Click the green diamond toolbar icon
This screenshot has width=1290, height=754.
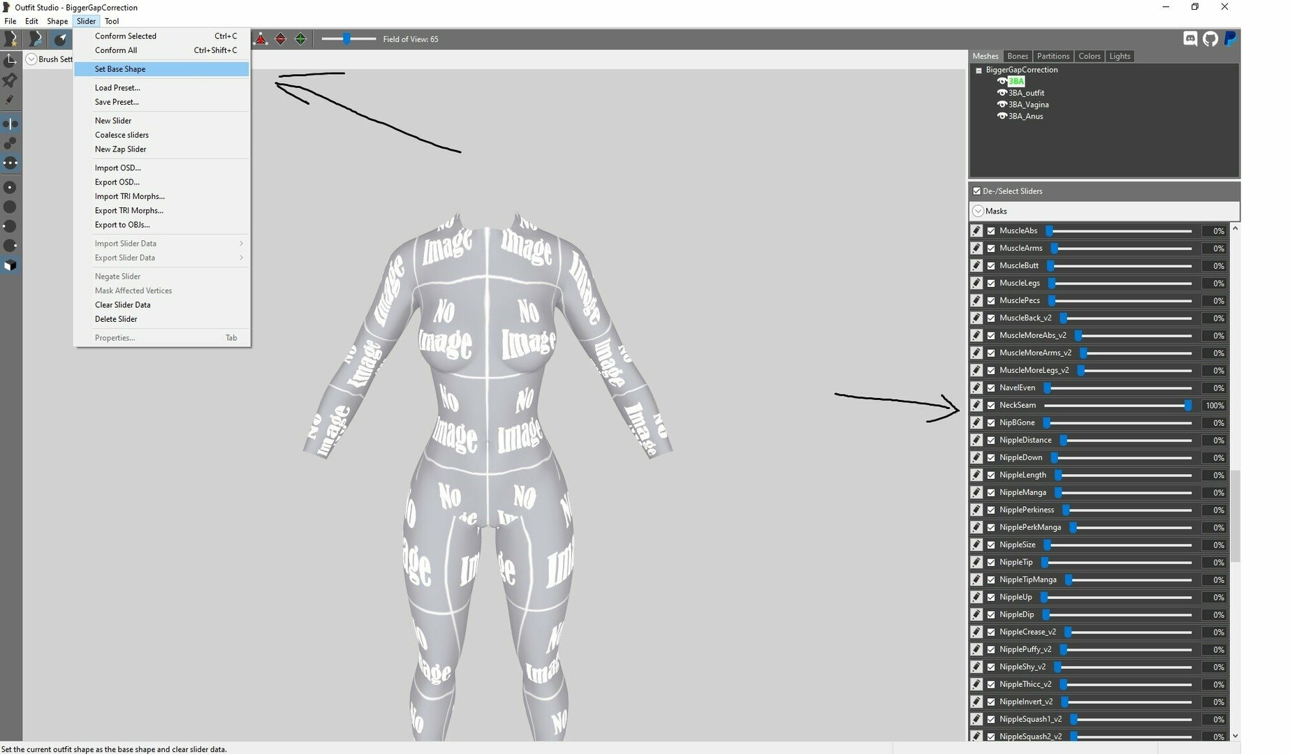click(x=300, y=39)
